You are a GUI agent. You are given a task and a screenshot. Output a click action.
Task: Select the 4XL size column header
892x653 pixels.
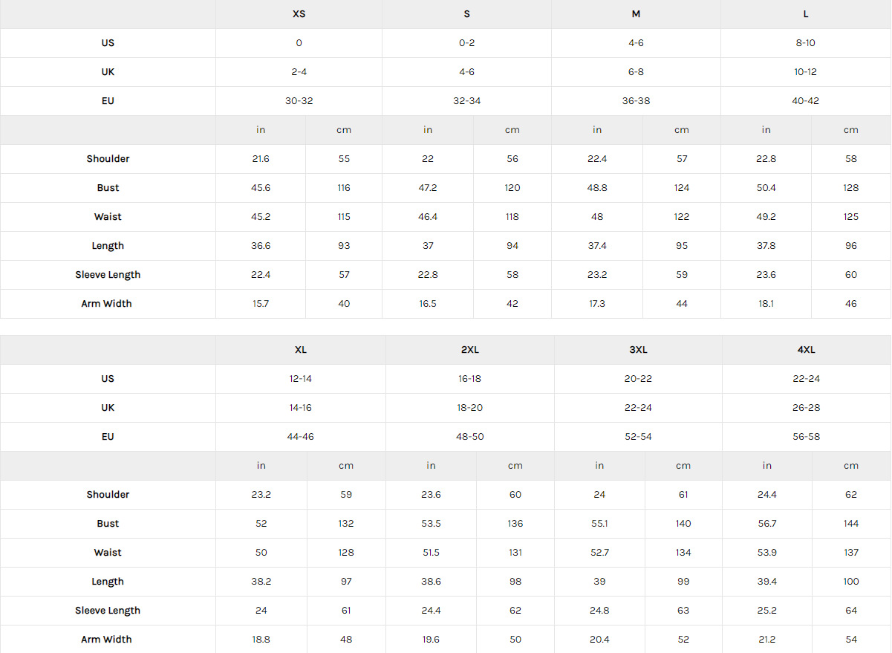click(806, 350)
